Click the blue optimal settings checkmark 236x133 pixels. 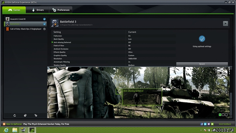click(x=202, y=39)
